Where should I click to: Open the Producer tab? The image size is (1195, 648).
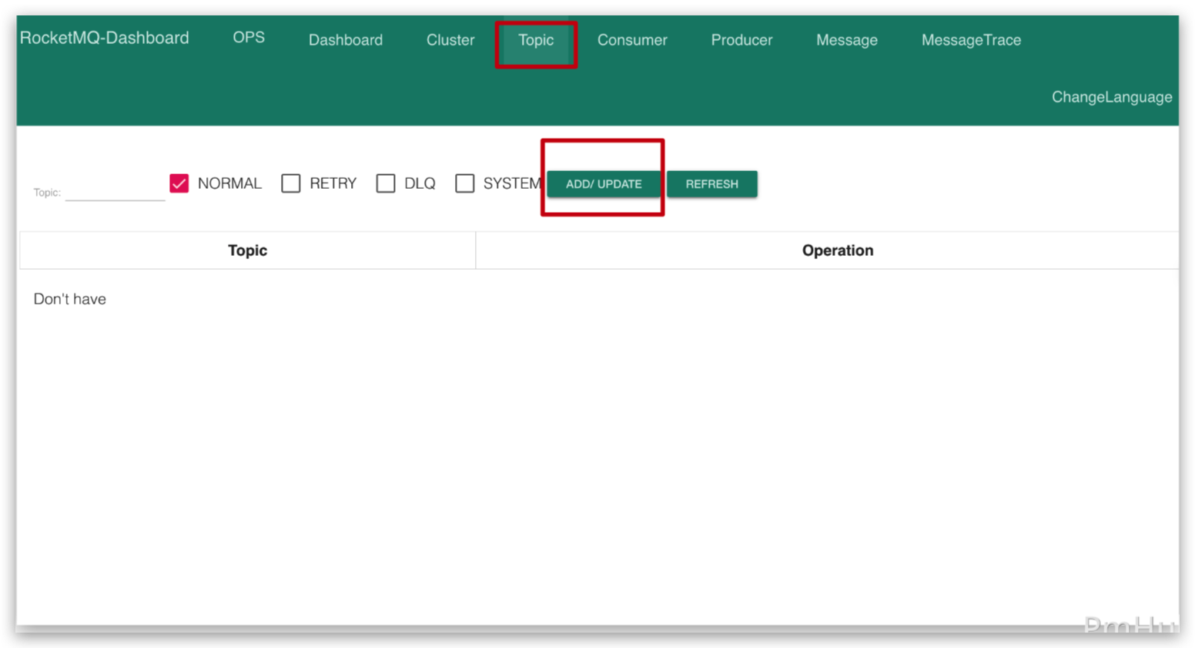pos(741,40)
